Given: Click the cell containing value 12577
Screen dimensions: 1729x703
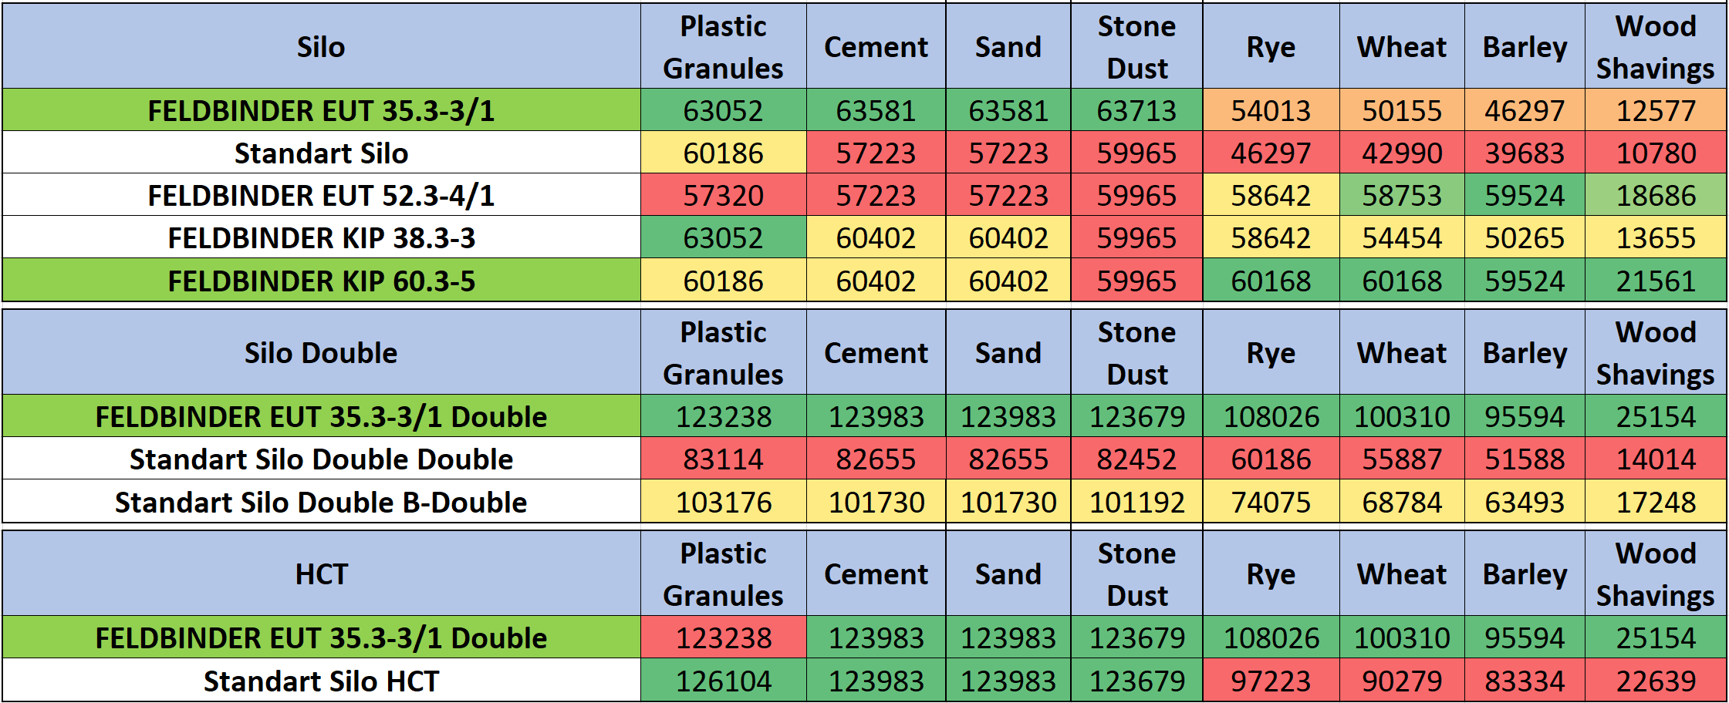Looking at the screenshot, I should point(1656,111).
